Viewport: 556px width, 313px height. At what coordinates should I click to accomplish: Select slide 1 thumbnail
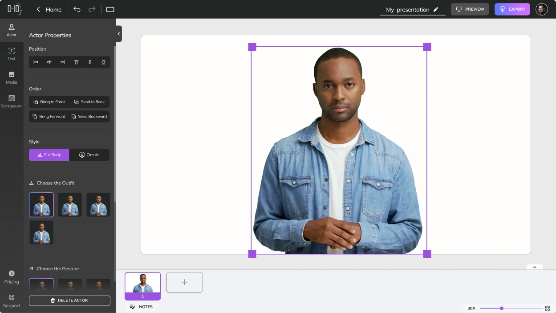click(142, 286)
